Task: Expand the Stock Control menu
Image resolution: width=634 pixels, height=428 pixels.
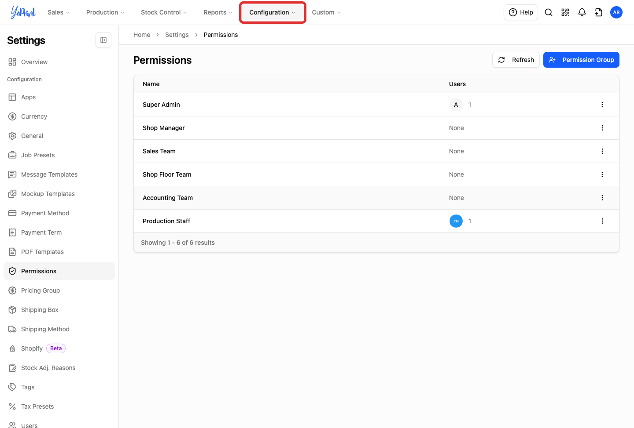Action: coord(164,12)
